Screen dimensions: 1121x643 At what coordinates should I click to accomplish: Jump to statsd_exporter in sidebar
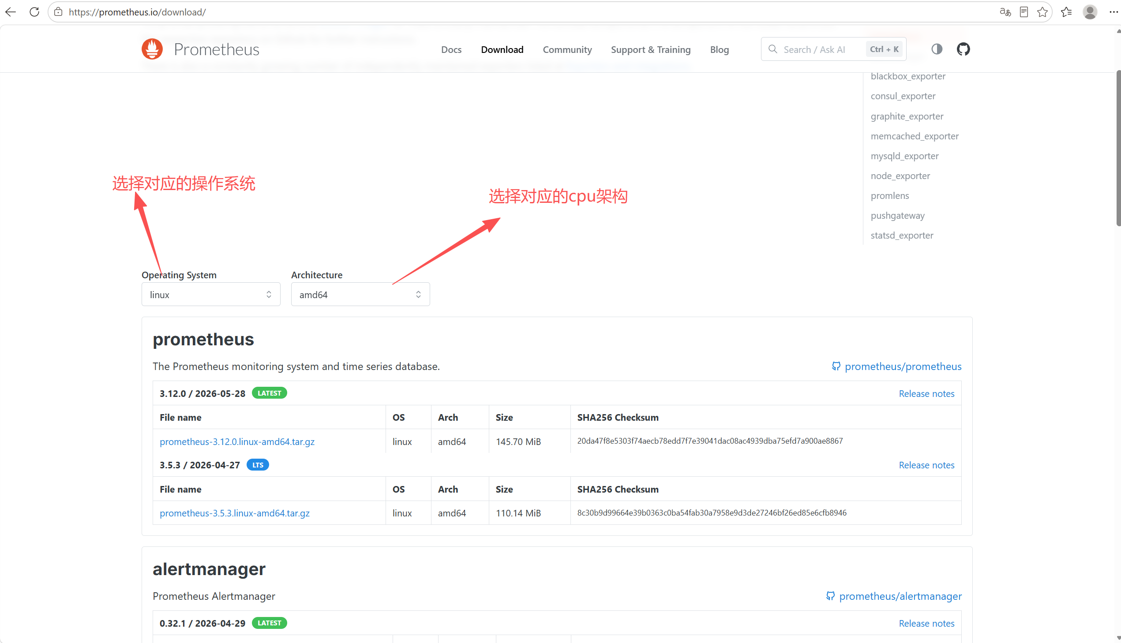tap(902, 236)
